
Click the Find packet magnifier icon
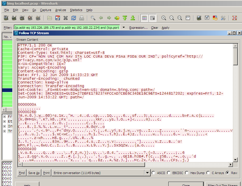[x=93, y=18]
